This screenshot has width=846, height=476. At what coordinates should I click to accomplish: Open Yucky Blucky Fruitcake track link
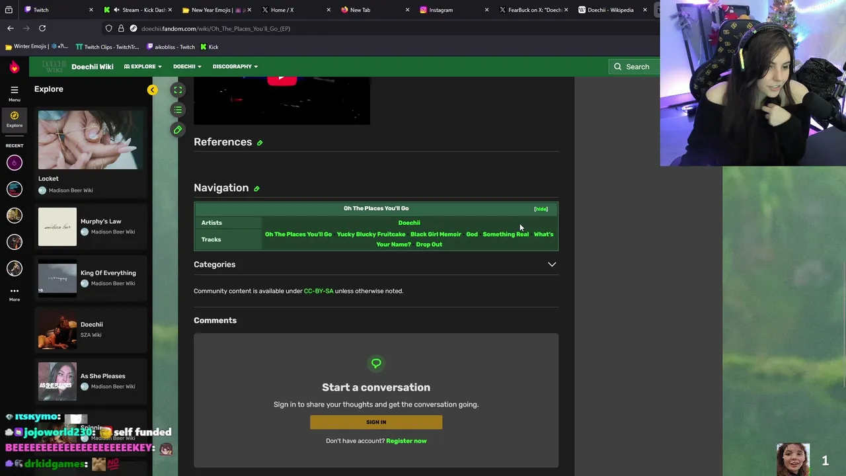point(371,234)
